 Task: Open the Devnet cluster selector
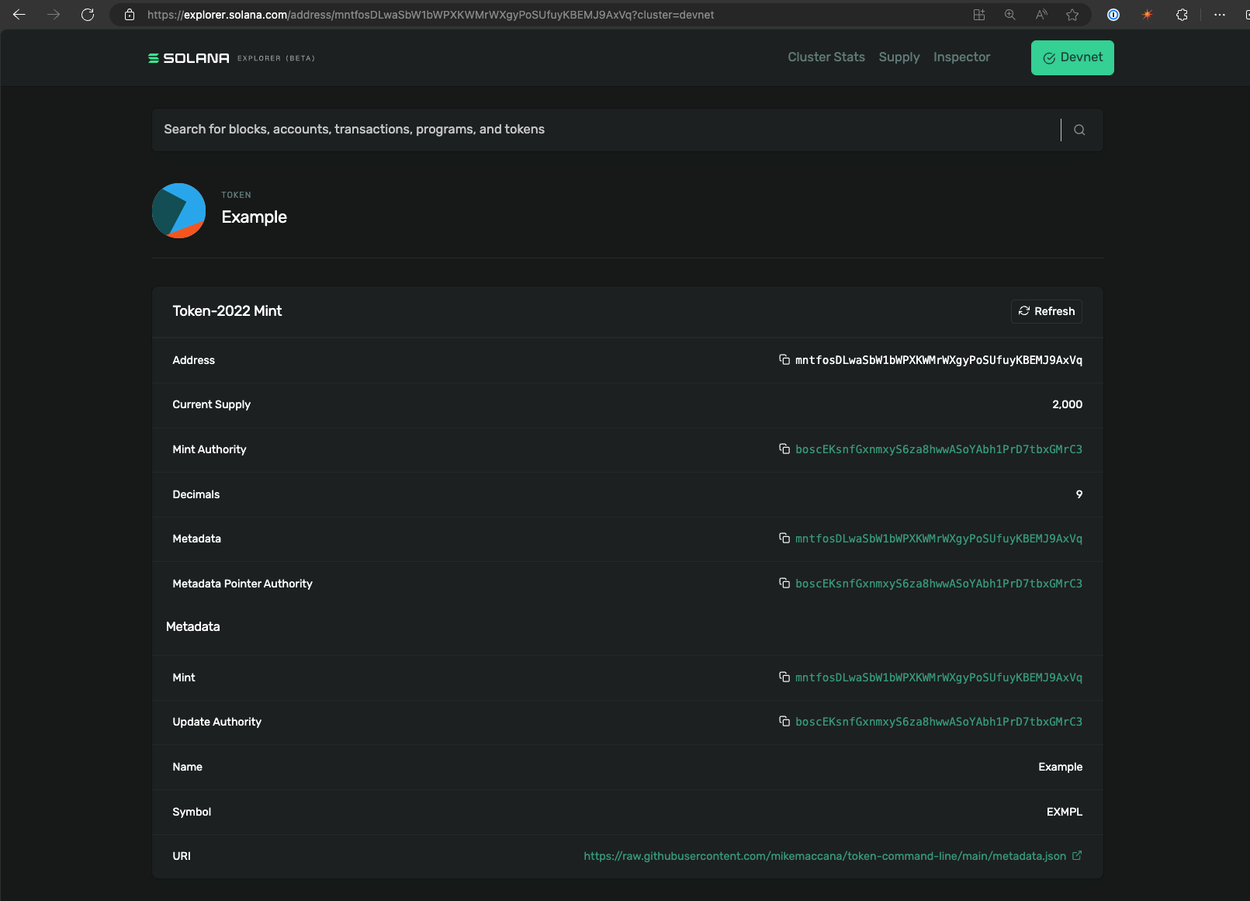[1072, 57]
